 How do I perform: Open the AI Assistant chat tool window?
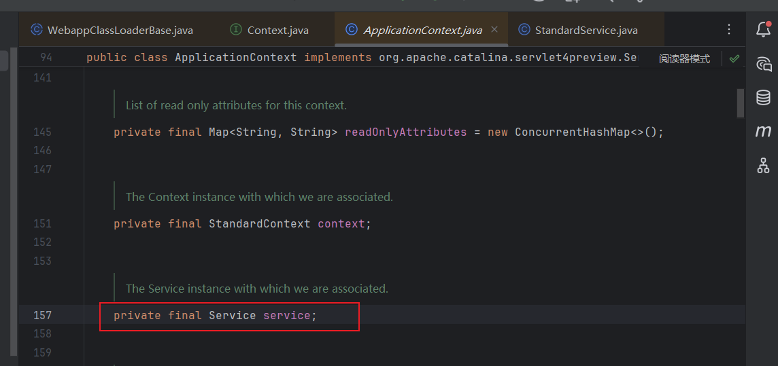coord(763,64)
